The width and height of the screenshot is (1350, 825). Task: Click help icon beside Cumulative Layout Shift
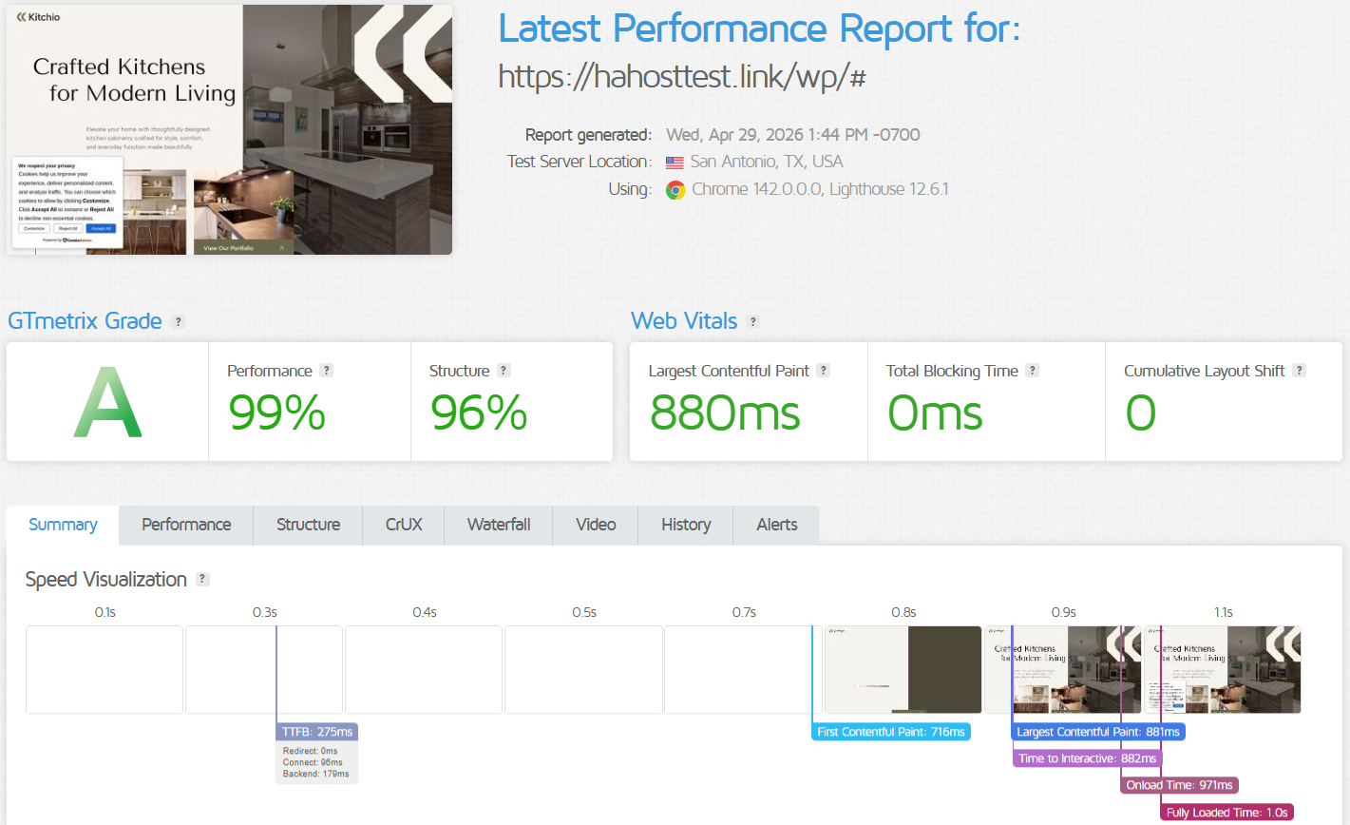1300,371
